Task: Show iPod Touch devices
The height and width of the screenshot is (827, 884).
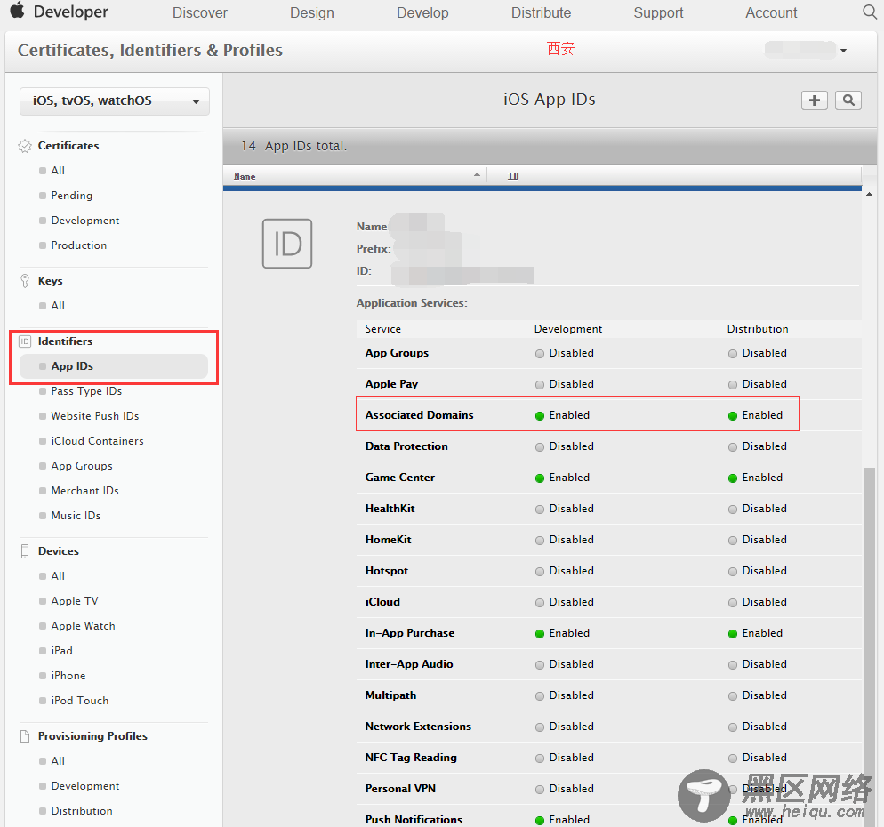Action: 79,700
